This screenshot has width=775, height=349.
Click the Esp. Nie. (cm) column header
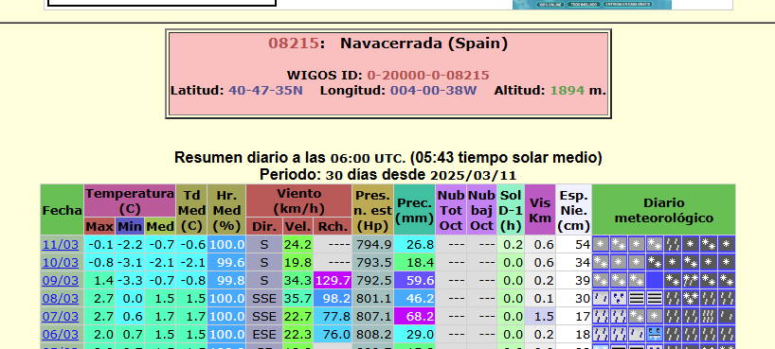[x=573, y=210]
